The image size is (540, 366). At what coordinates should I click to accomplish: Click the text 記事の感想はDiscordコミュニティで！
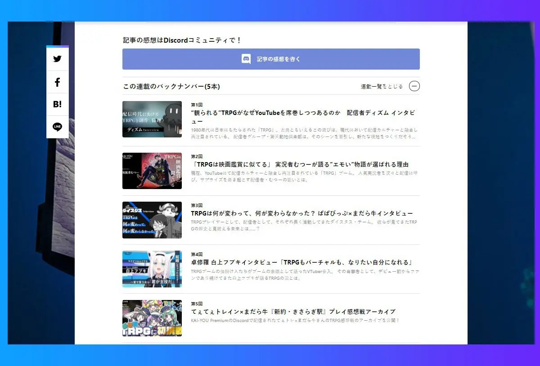pyautogui.click(x=182, y=40)
